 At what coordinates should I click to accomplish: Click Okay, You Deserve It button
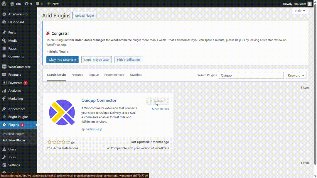[x=63, y=60]
